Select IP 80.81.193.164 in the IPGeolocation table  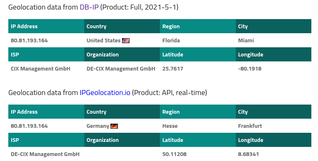29,126
